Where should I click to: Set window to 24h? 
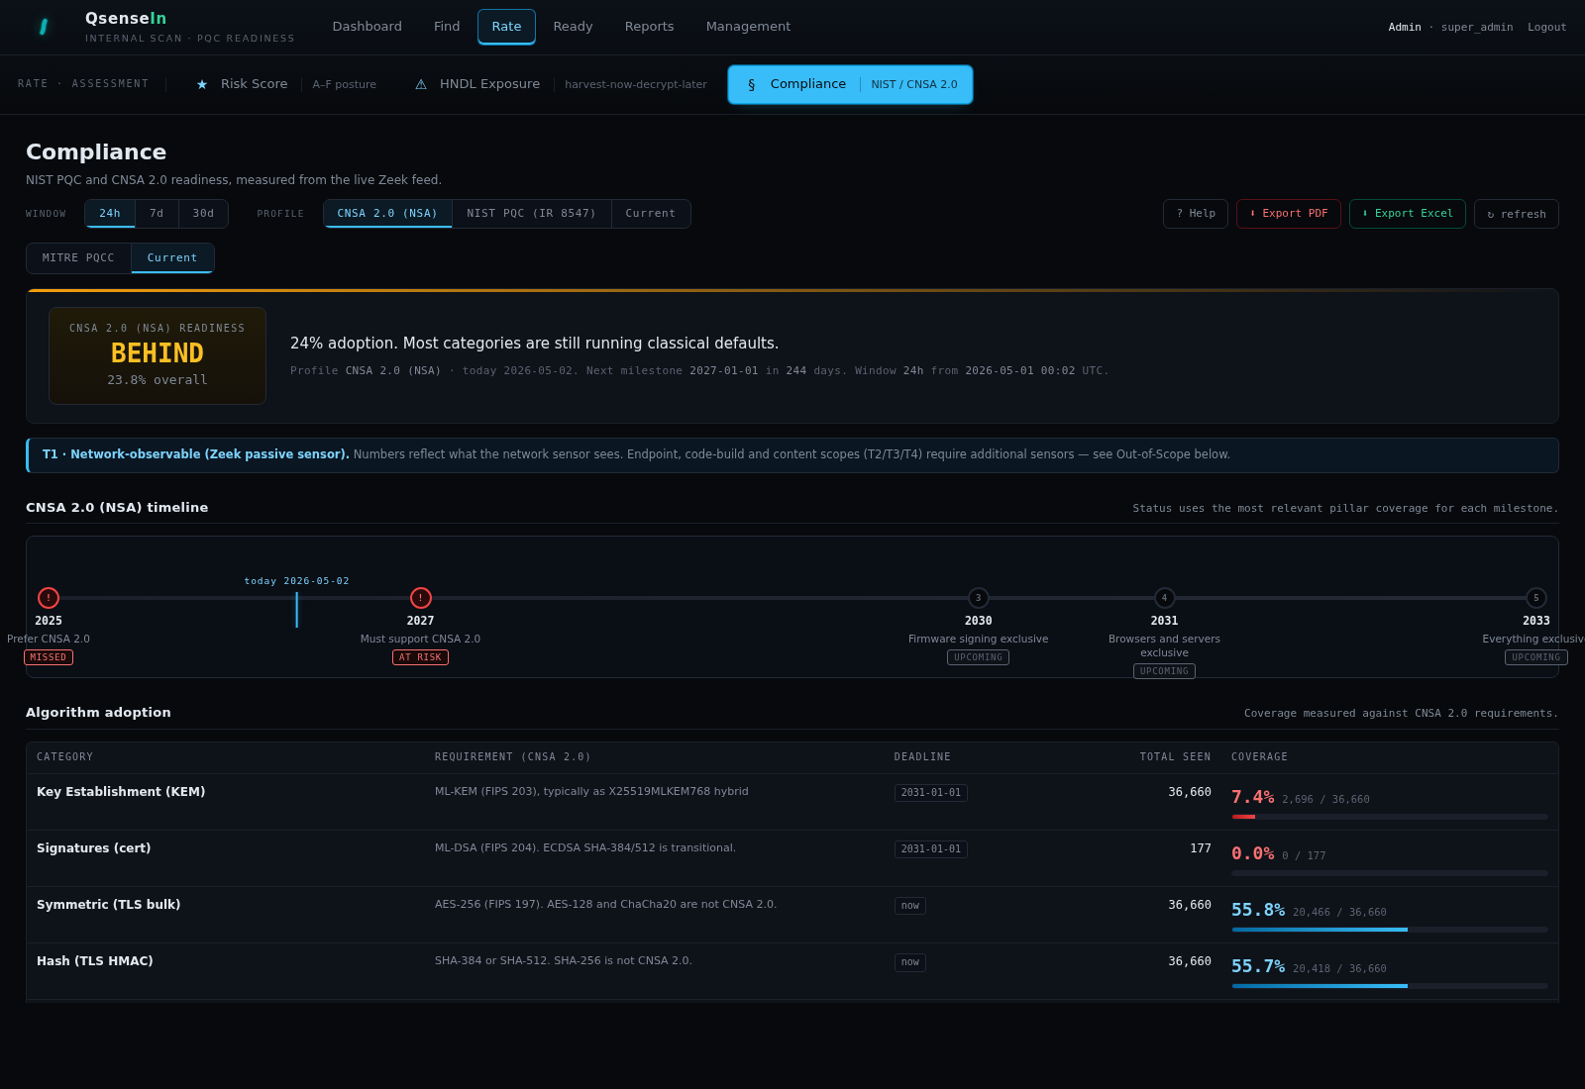coord(110,214)
